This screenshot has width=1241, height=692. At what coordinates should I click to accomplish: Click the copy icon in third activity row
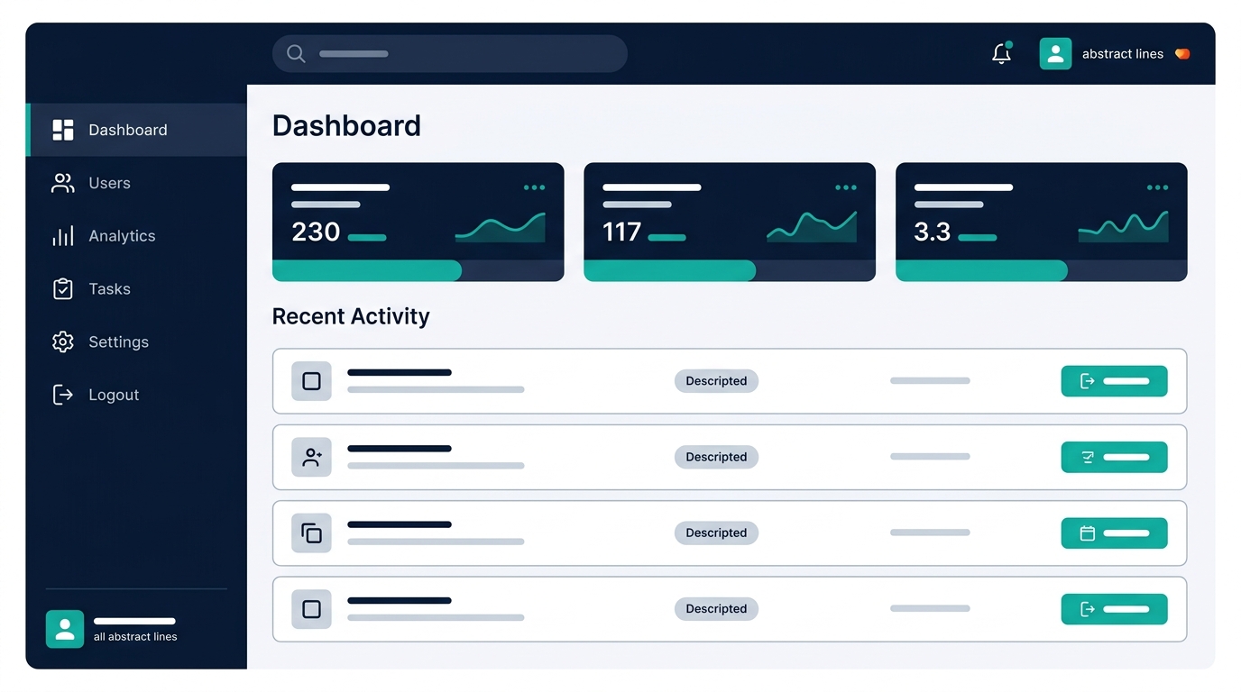311,533
